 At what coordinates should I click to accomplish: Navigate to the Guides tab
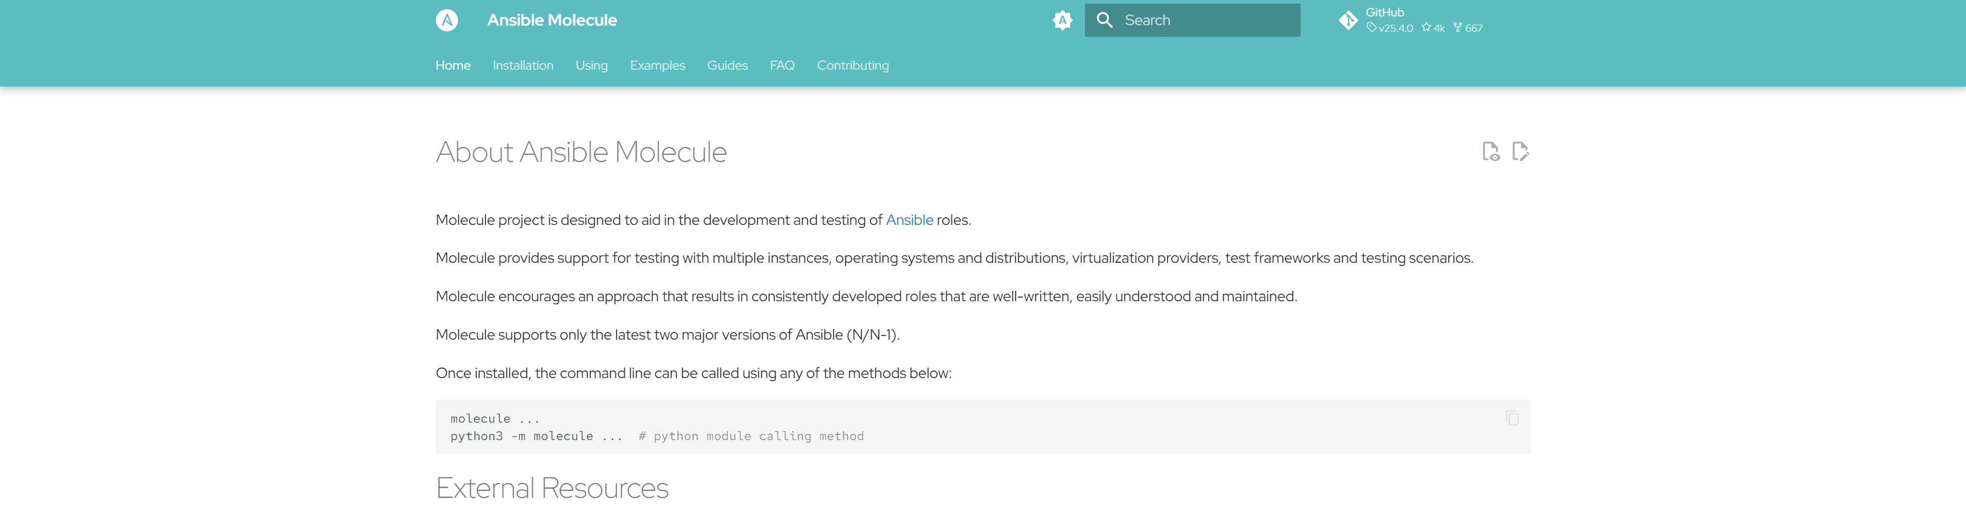[x=726, y=66]
